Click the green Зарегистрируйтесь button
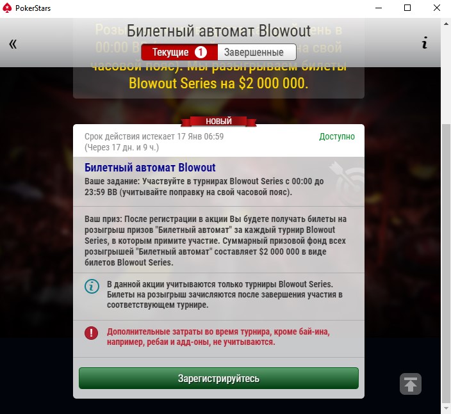Screen dimensions: 451x414 click(218, 378)
